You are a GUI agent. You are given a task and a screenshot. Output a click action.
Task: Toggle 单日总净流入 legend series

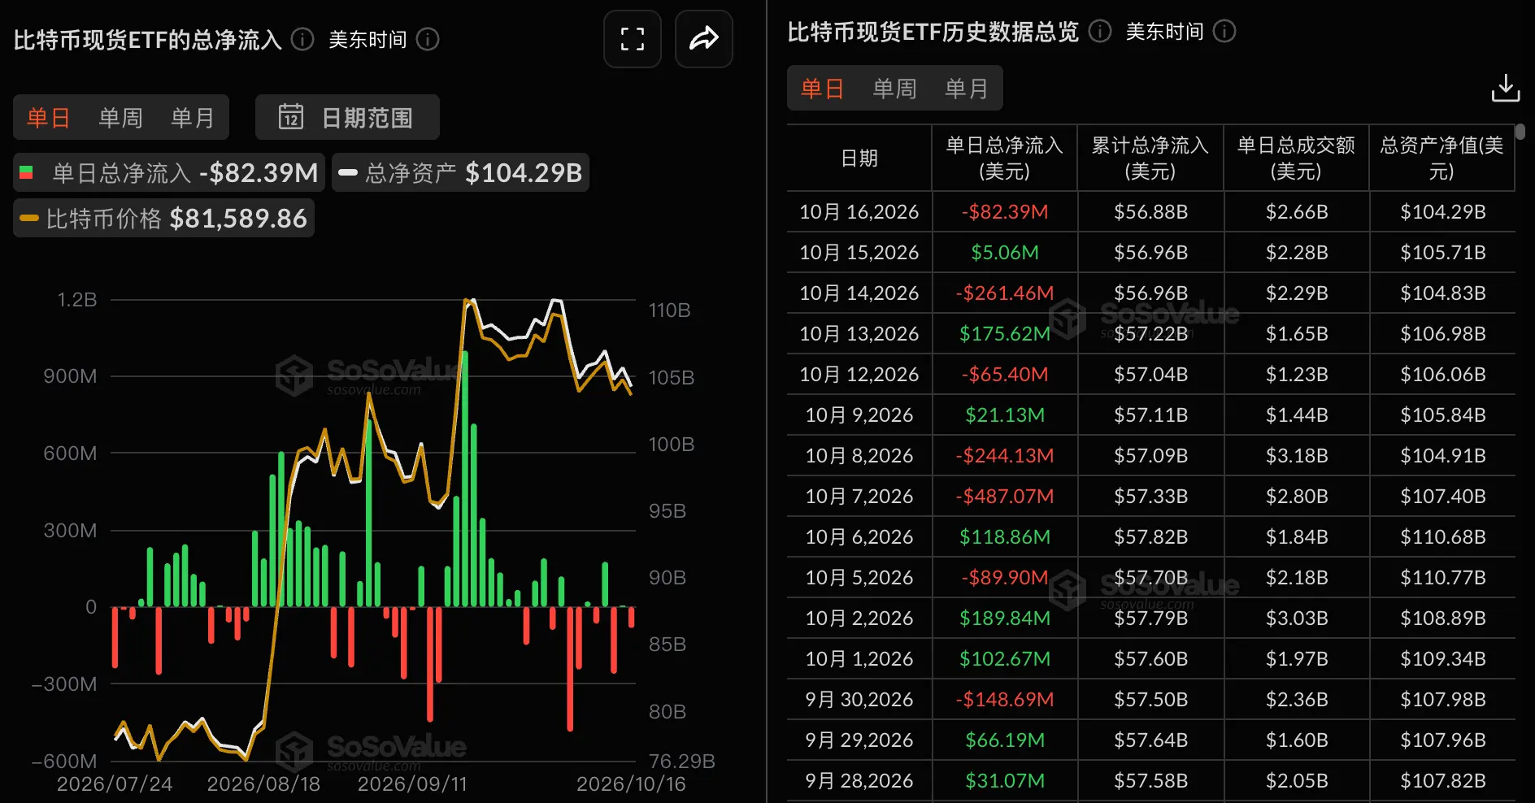[x=169, y=172]
